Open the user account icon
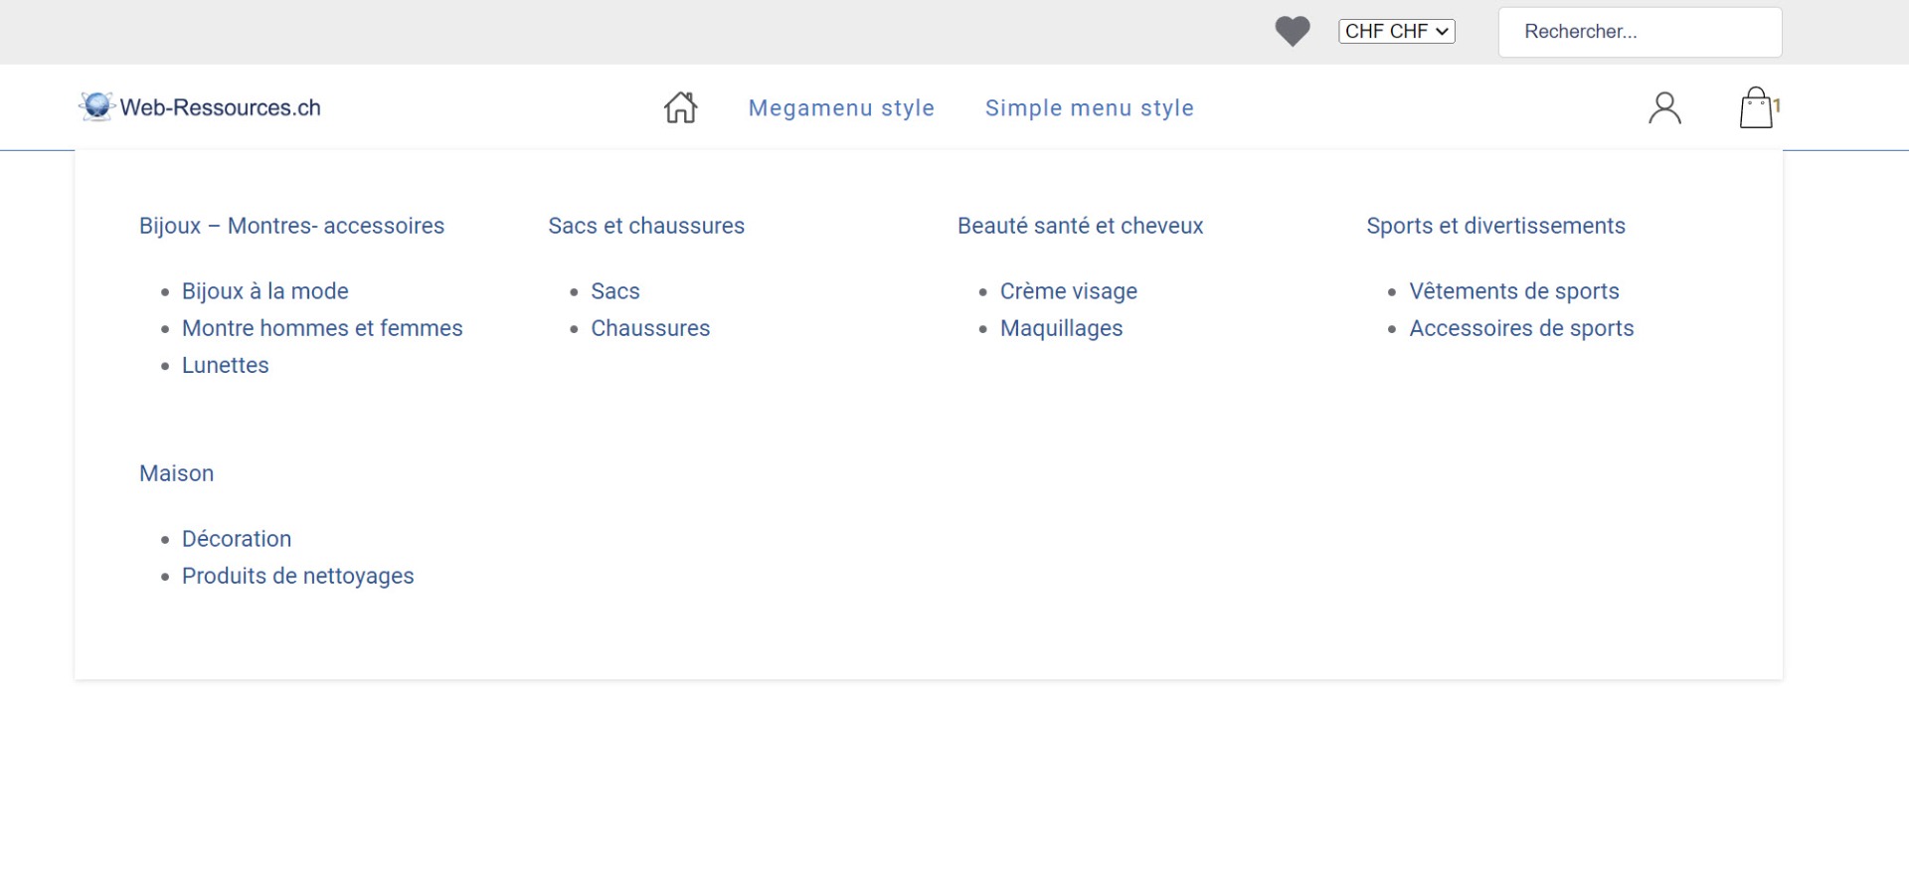This screenshot has height=875, width=1909. [x=1664, y=108]
